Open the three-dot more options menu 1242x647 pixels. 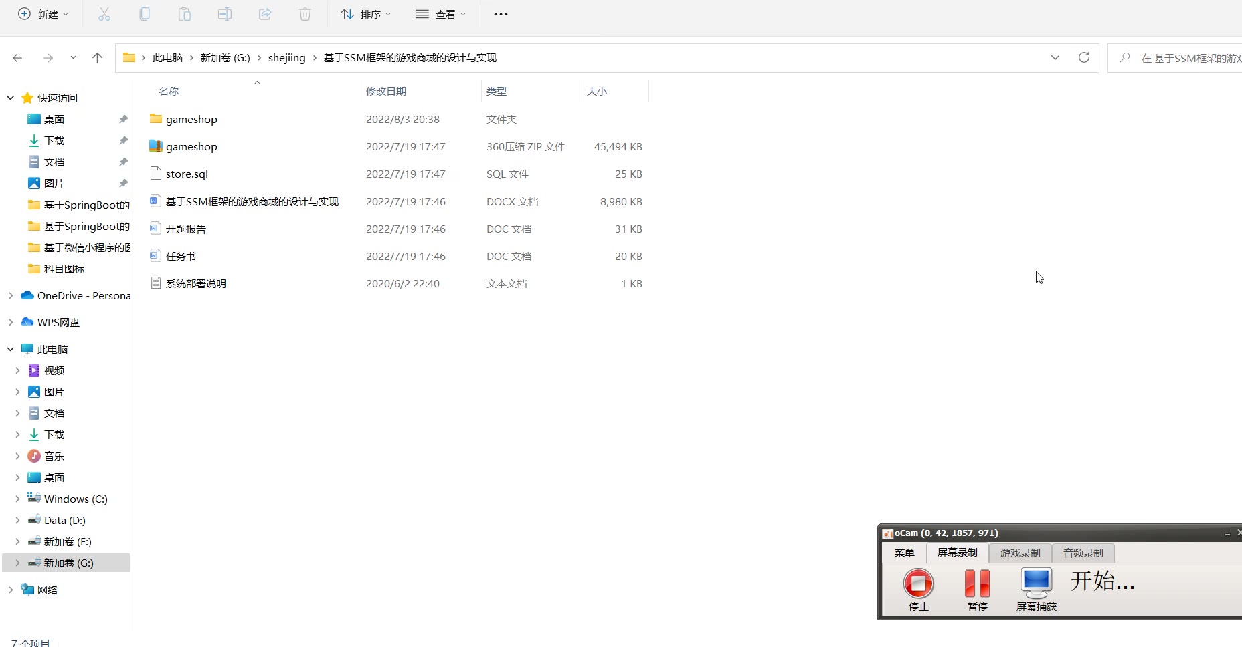[x=501, y=14]
